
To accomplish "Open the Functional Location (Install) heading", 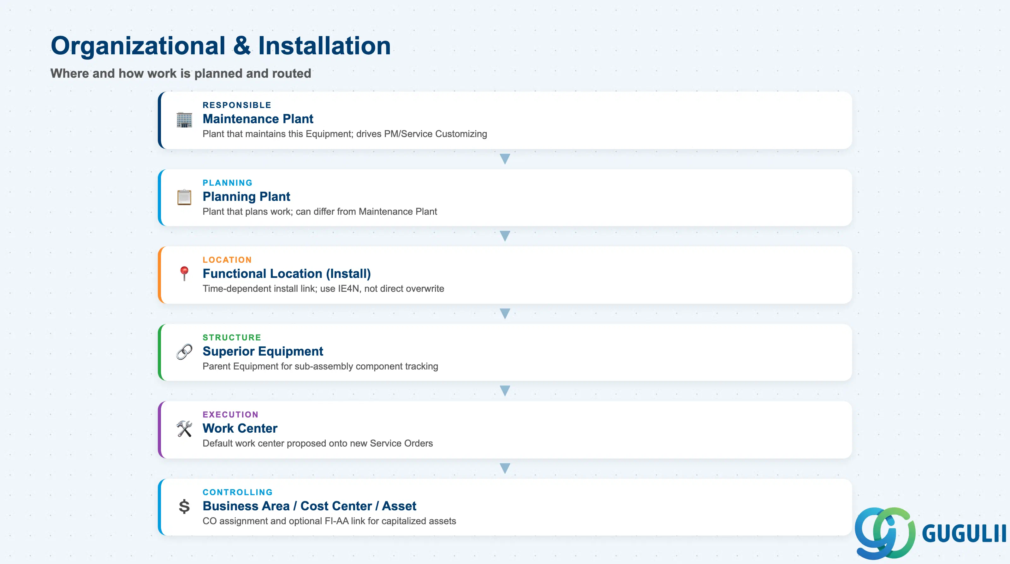I will pyautogui.click(x=287, y=273).
